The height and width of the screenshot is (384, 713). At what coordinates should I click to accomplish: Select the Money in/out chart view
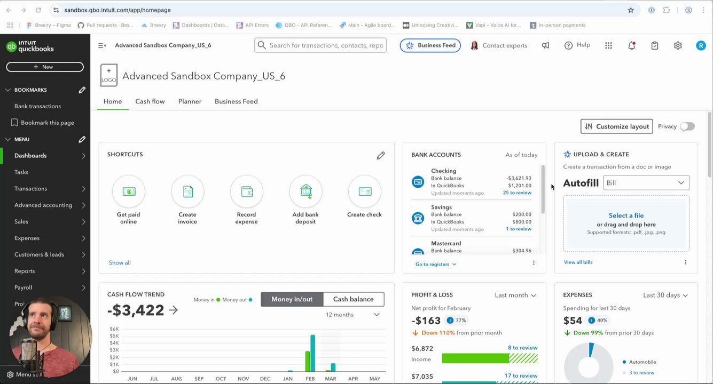292,299
